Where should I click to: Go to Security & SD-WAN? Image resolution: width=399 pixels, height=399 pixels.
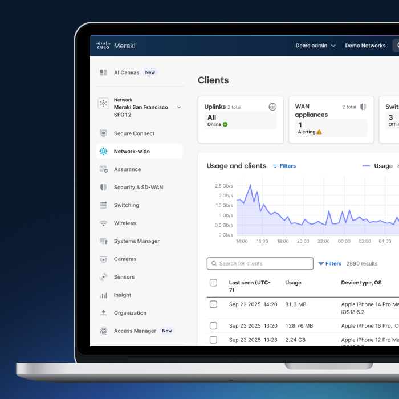point(140,188)
